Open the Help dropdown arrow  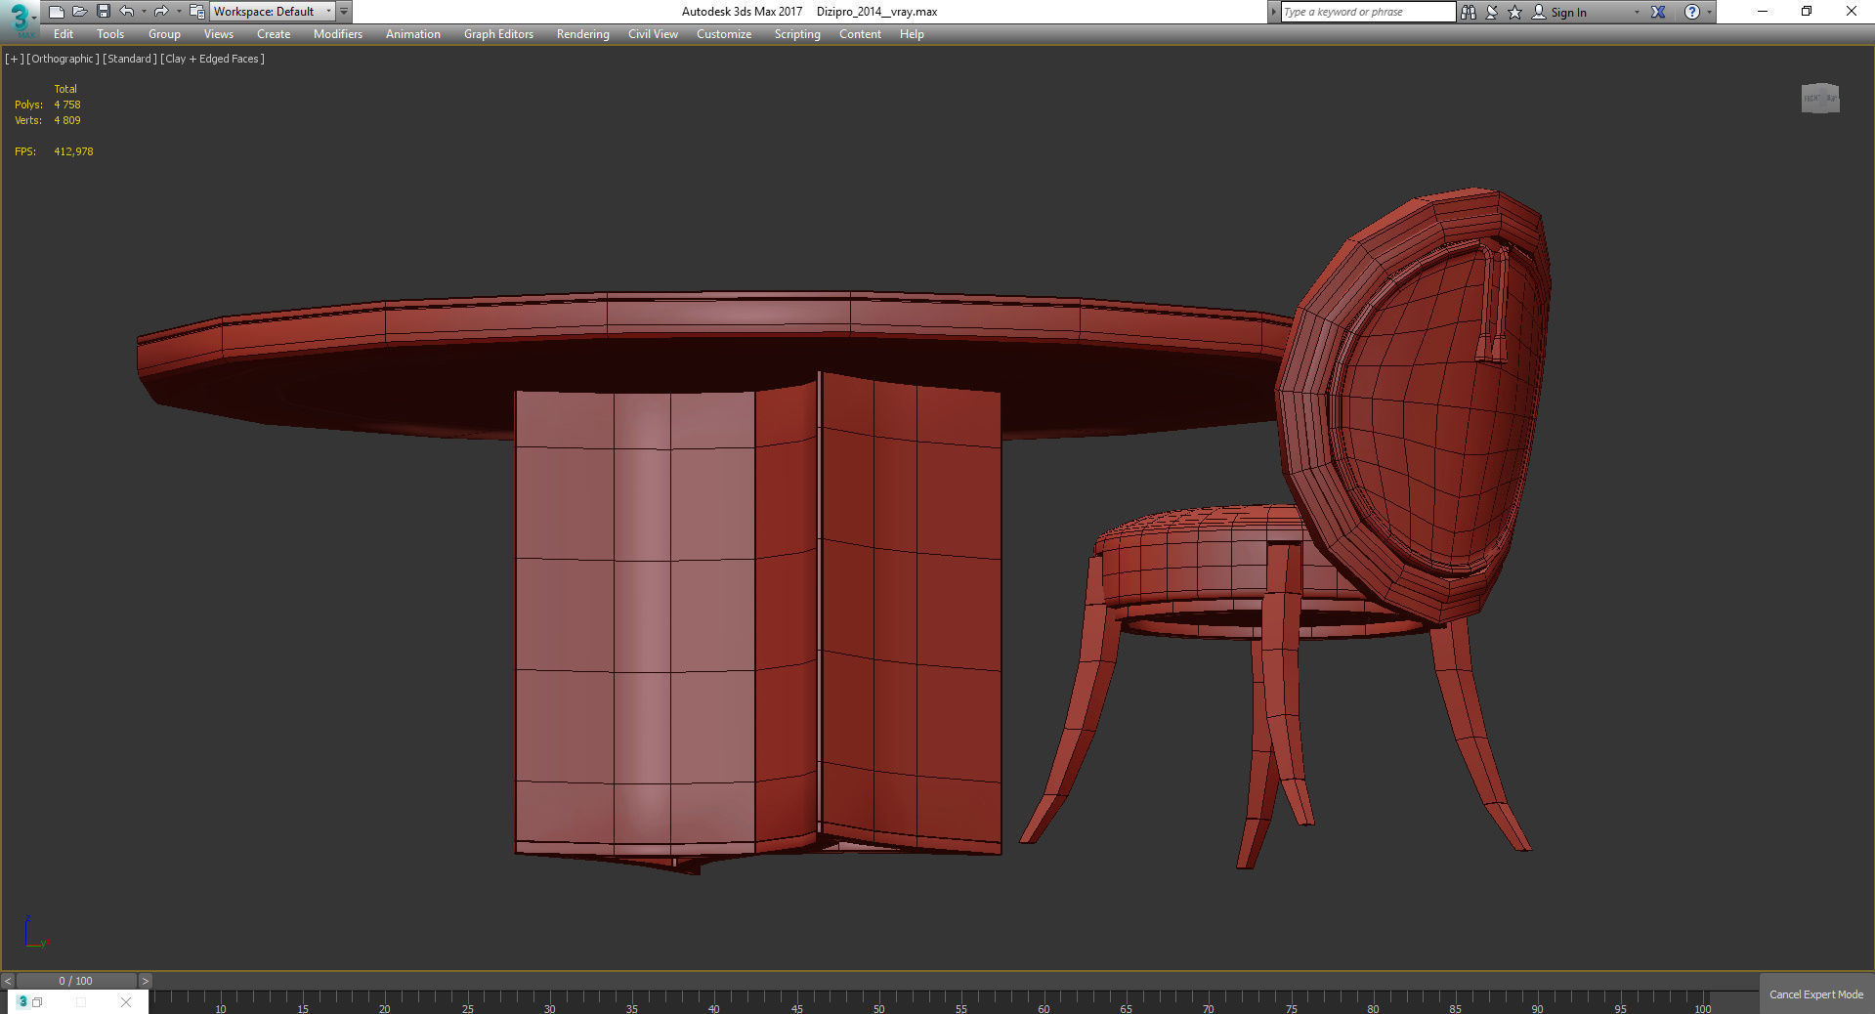click(1709, 12)
